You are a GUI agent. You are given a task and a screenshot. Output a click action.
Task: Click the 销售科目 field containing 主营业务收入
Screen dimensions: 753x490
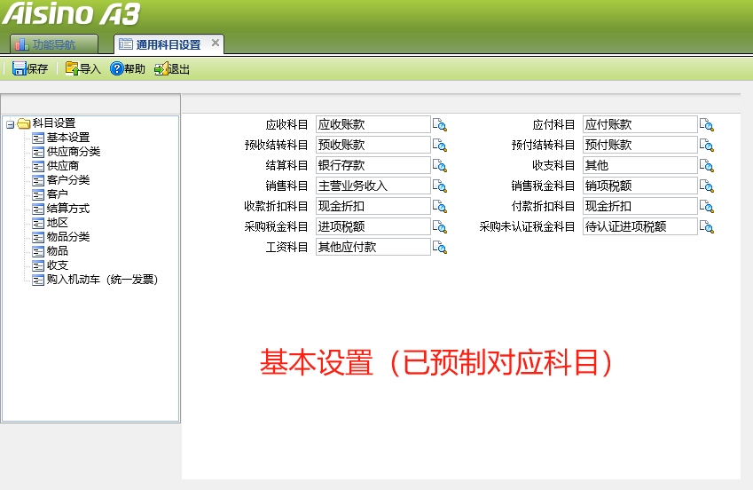[373, 186]
